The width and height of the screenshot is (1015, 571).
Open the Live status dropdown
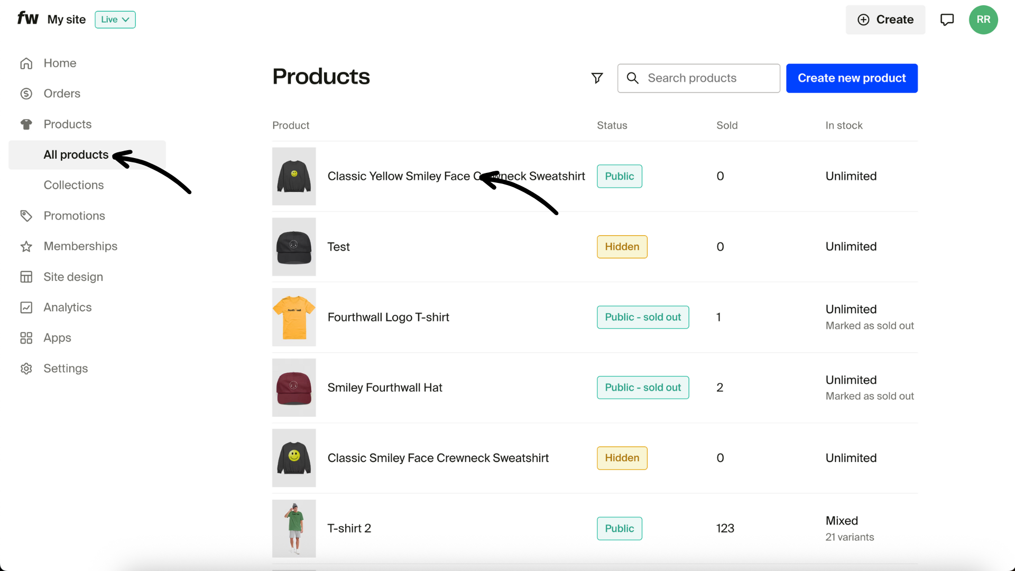click(115, 20)
